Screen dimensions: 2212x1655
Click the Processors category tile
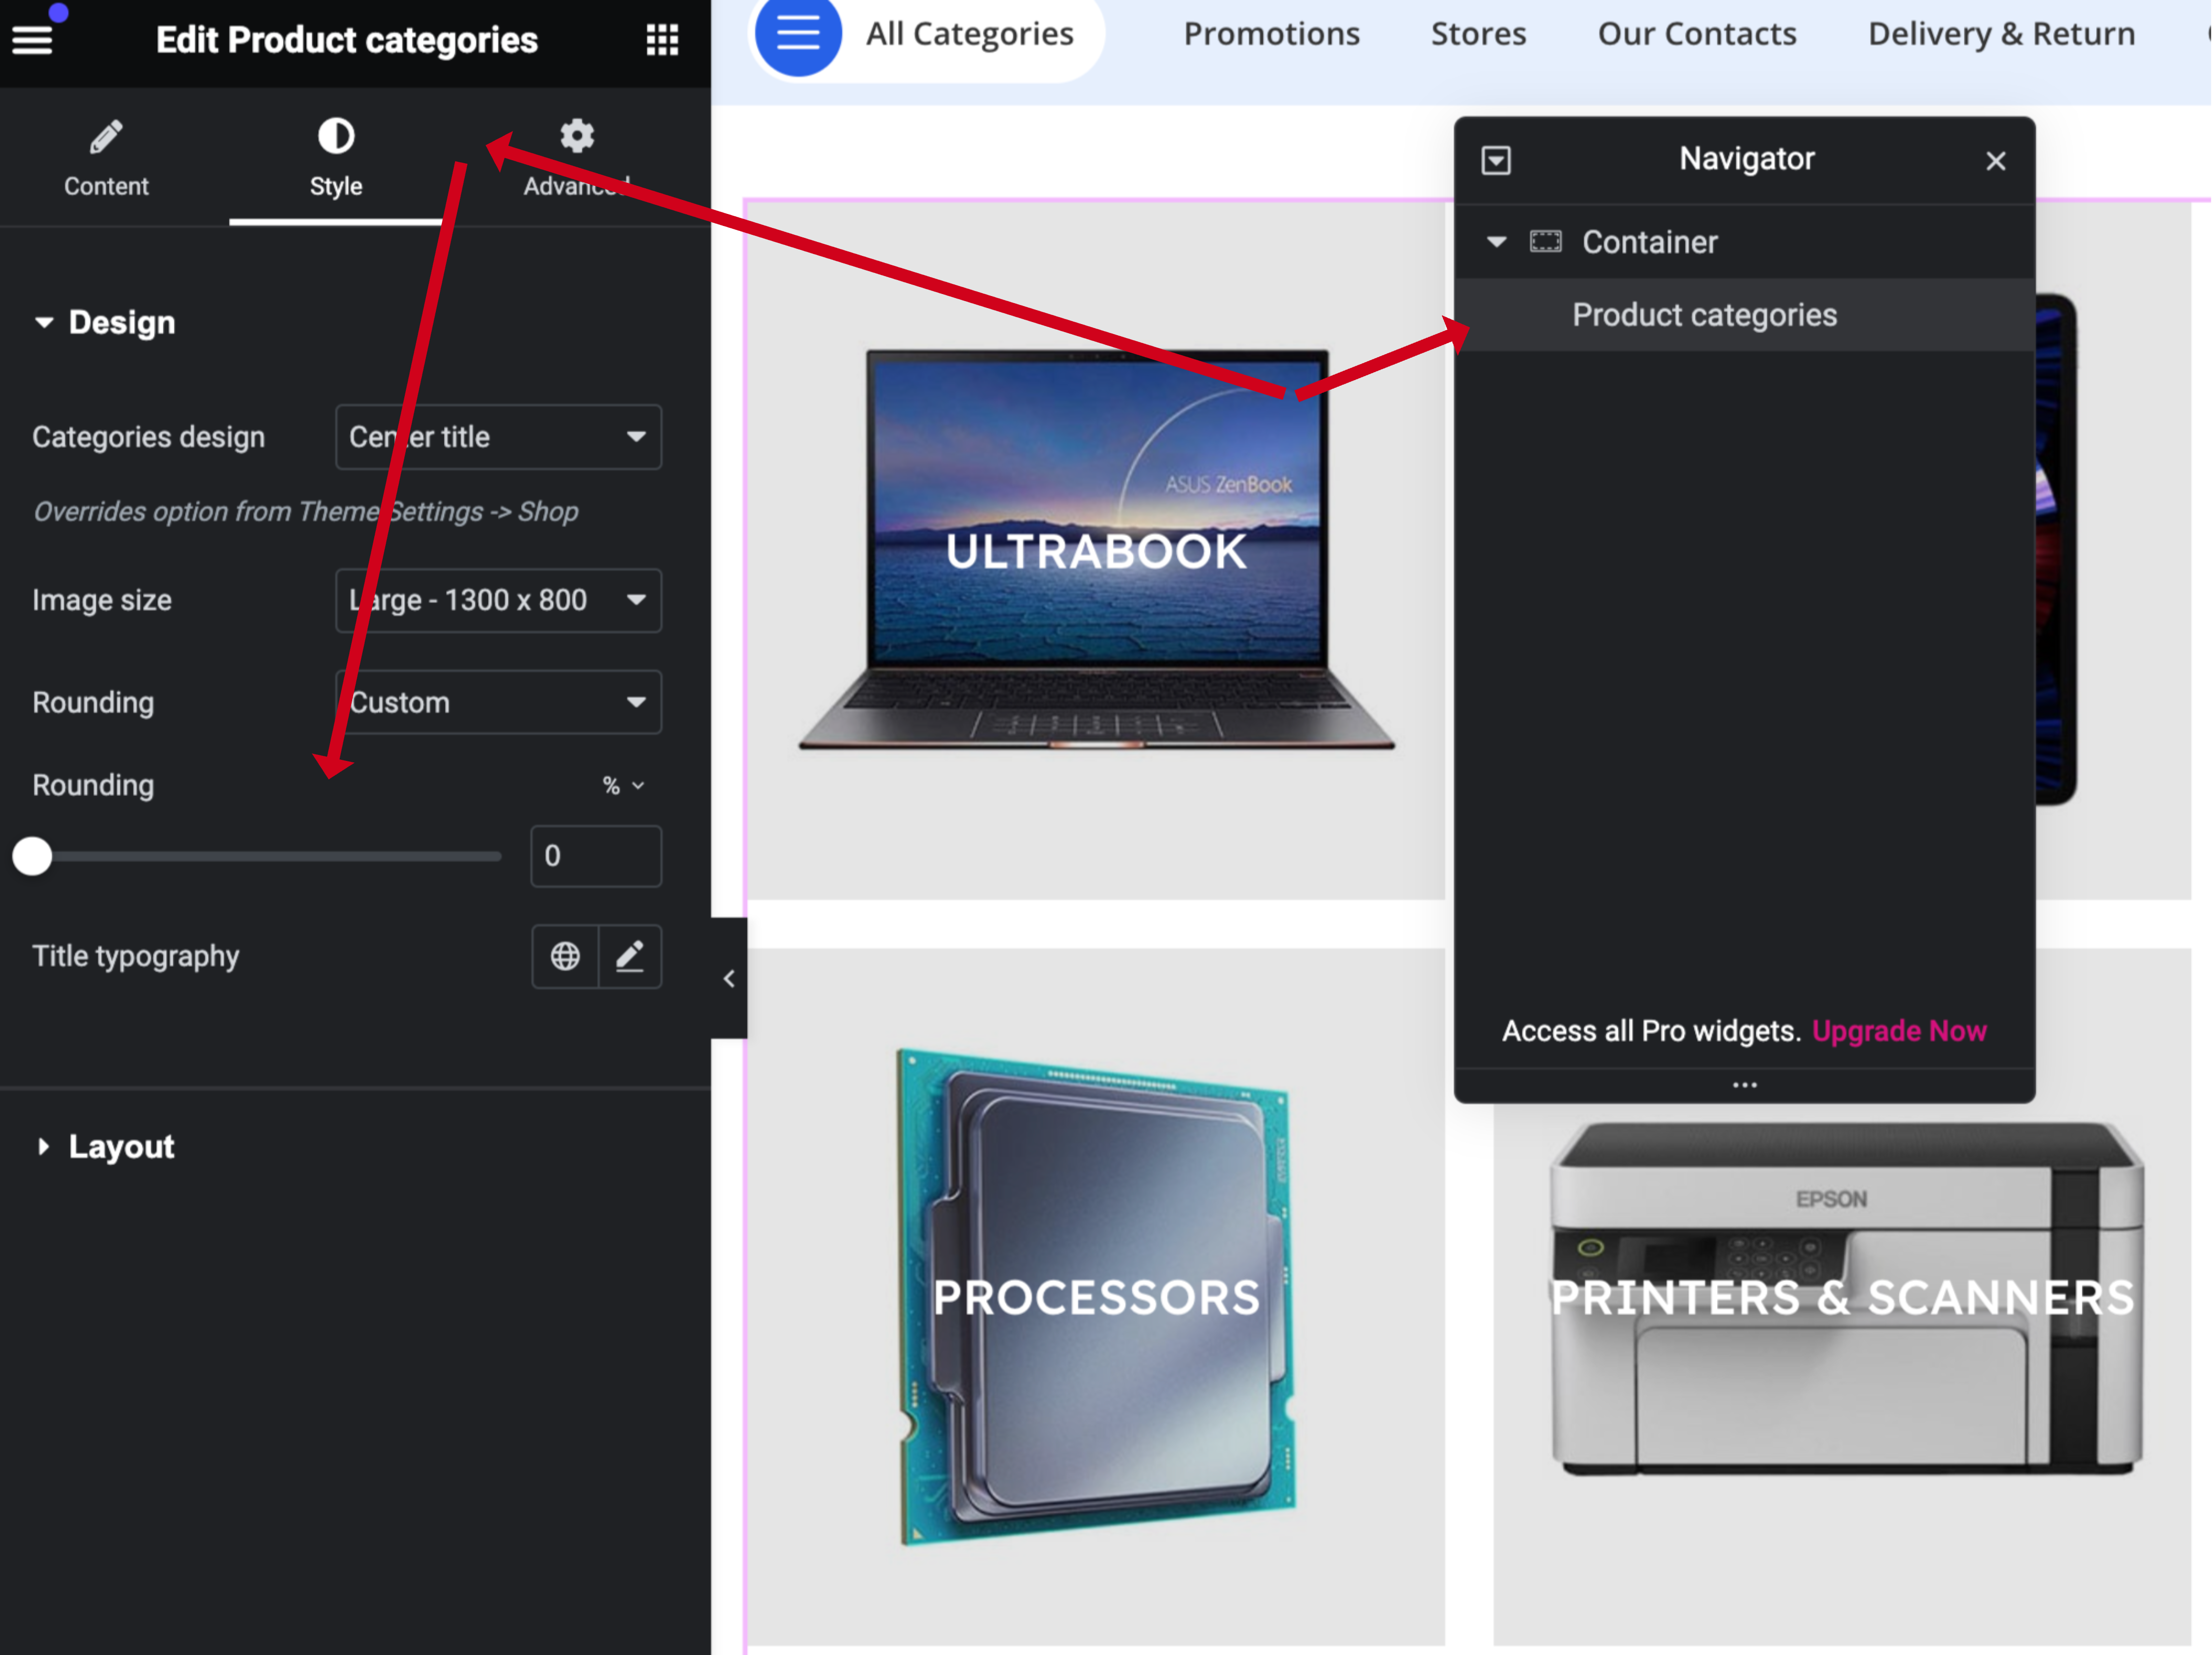1096,1297
